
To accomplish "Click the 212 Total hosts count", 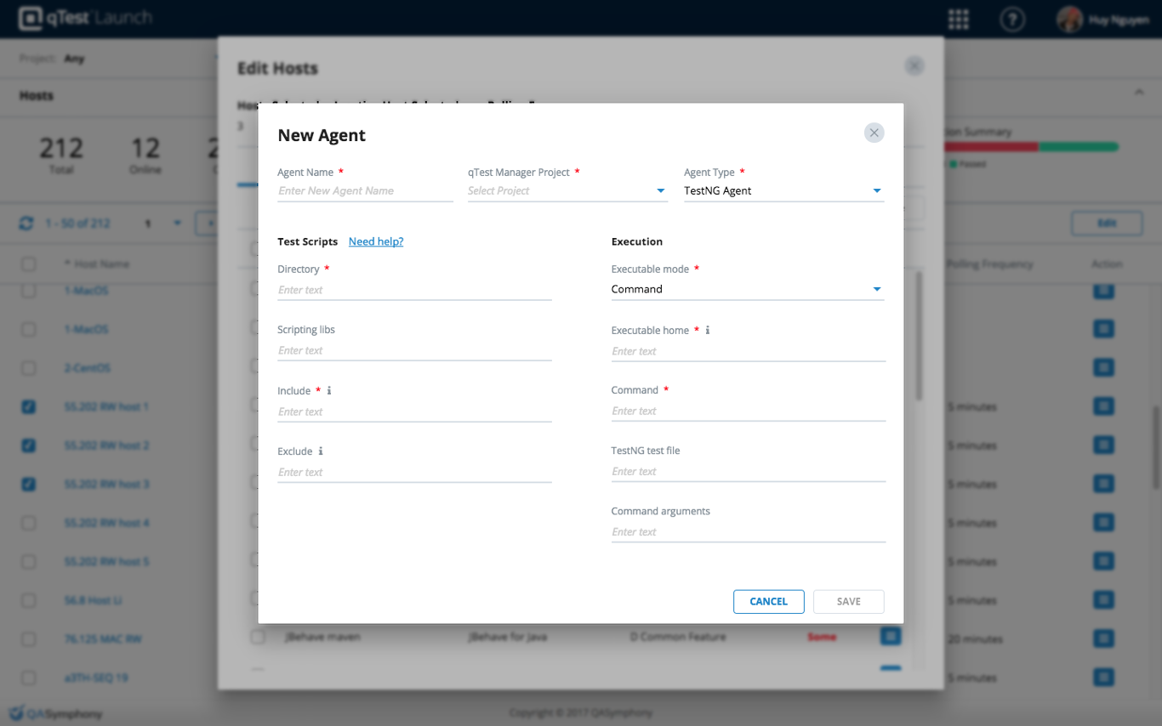I will pos(61,155).
